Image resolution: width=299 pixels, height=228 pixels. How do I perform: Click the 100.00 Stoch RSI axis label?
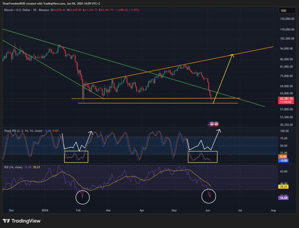coord(284,131)
